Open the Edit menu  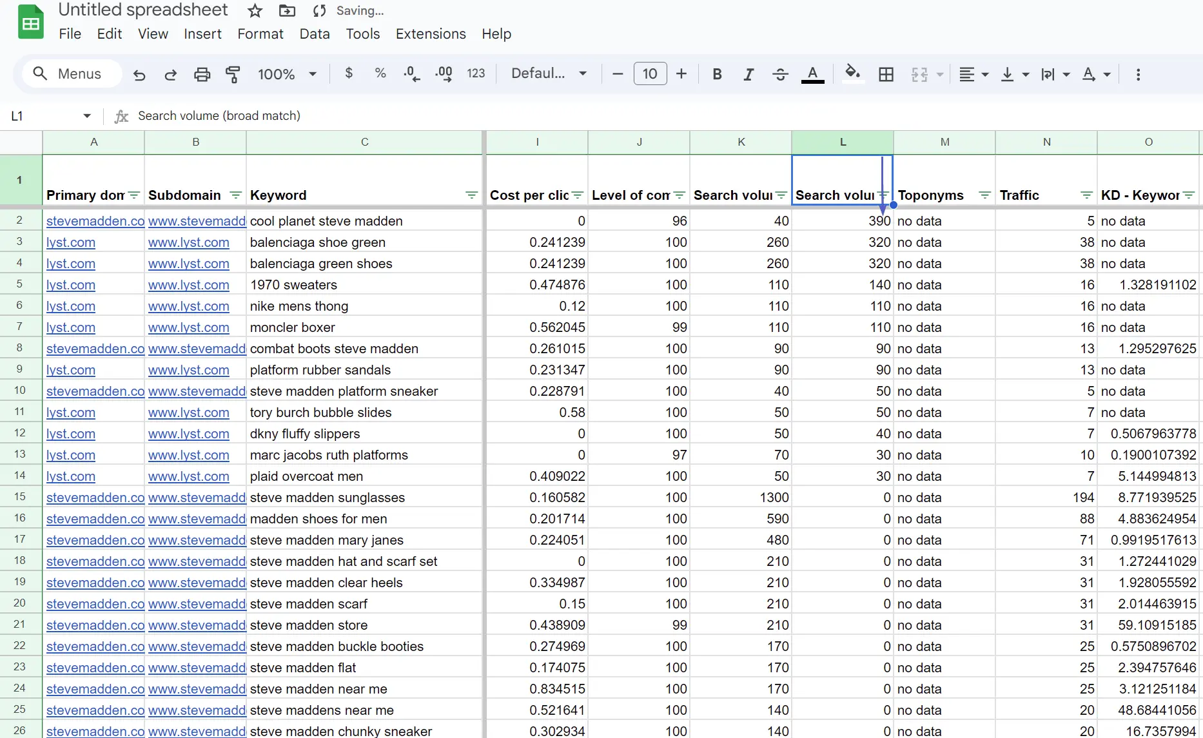110,34
